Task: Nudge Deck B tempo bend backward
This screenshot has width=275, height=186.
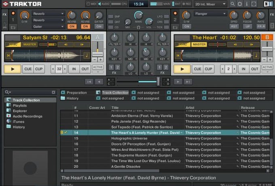Action: (235, 44)
